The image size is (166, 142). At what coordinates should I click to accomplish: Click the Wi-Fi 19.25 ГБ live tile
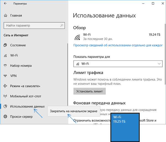point(125,127)
